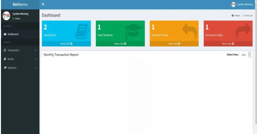This screenshot has width=257, height=134.
Task: Click More info on Borrowed Today card
Action: [228, 44]
